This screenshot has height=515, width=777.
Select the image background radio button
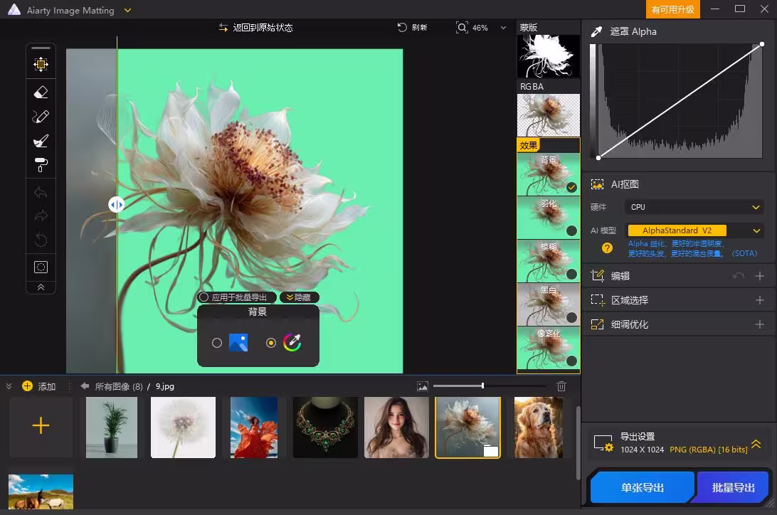click(217, 342)
